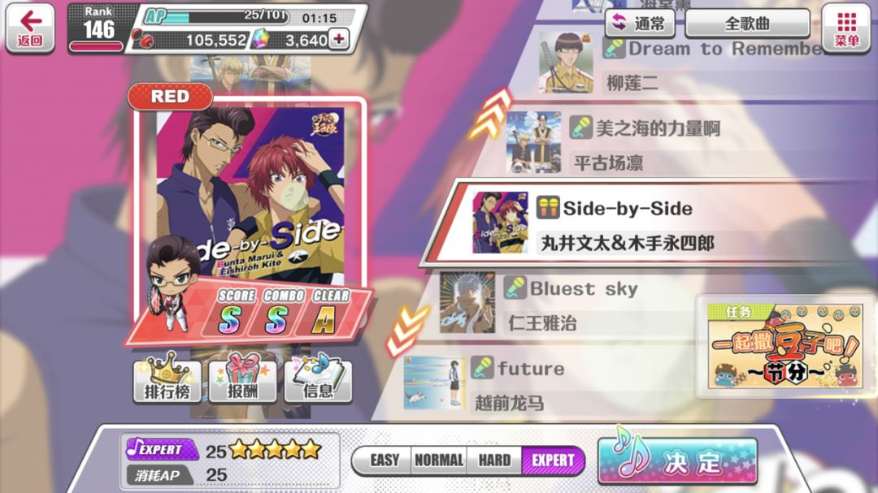
Task: Select EASY difficulty
Action: (383, 461)
